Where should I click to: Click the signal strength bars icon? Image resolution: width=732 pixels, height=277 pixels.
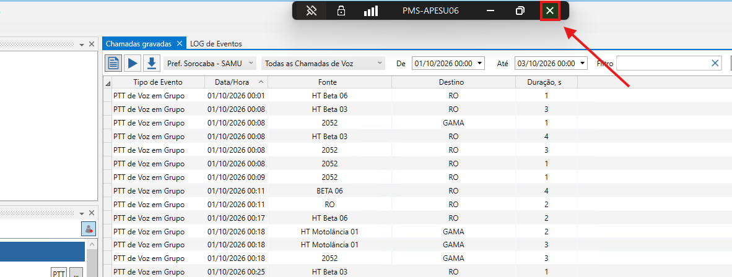pyautogui.click(x=371, y=11)
